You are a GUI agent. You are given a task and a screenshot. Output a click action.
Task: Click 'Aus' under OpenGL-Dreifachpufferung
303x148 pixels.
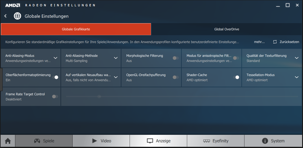129,80
